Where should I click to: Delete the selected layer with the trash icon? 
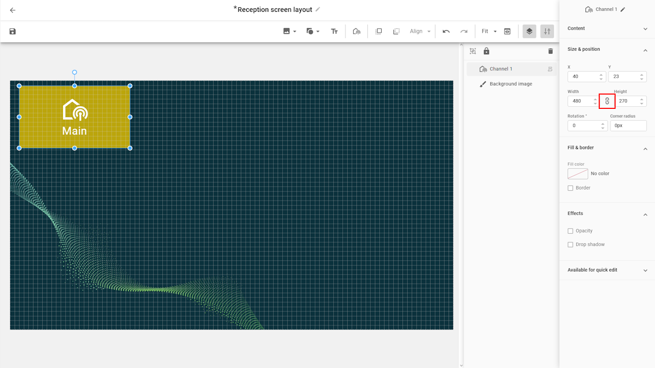pos(551,51)
